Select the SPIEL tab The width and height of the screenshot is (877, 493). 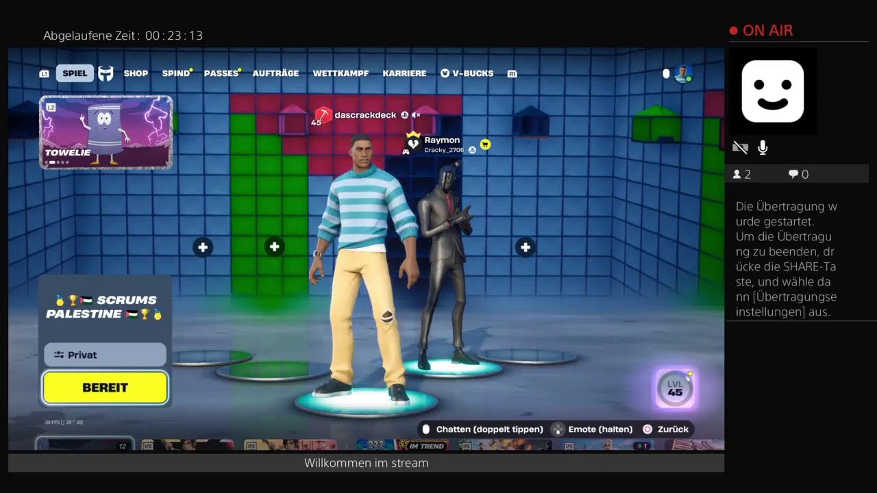click(75, 73)
